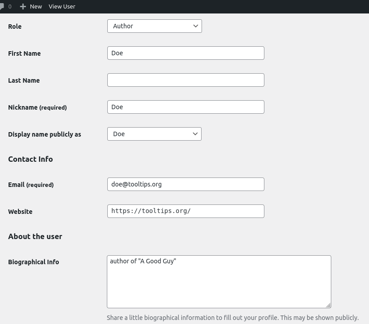Click the profile sharing helper text
Screen dimensions: 369x324
click(x=233, y=318)
